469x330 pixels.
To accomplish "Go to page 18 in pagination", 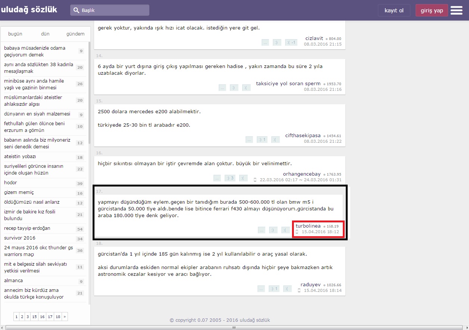I will [58, 317].
